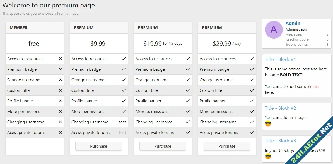The height and width of the screenshot is (164, 333).
Task: Open the Title - Block #2 link
Action: click(280, 108)
